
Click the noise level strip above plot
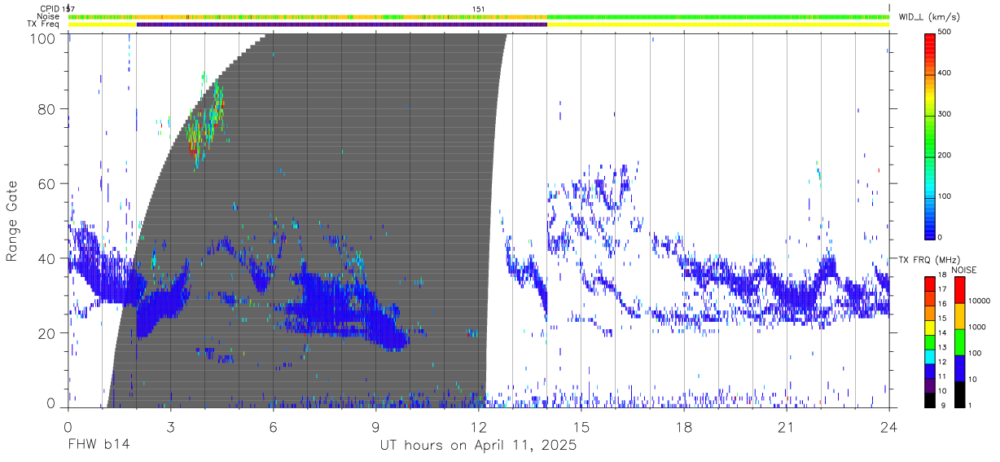[x=479, y=16]
